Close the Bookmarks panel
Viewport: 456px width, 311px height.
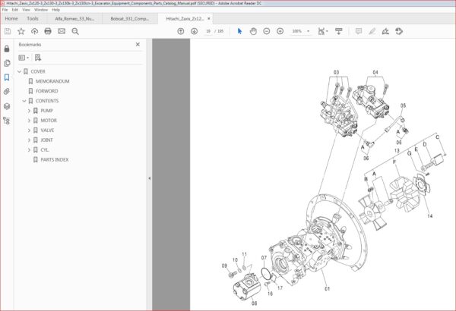point(138,45)
